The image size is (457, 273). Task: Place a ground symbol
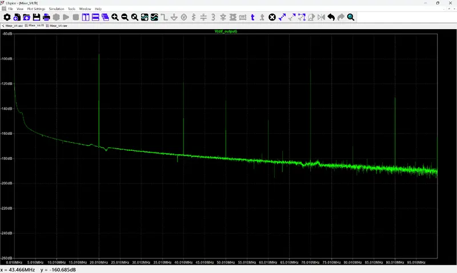(174, 17)
